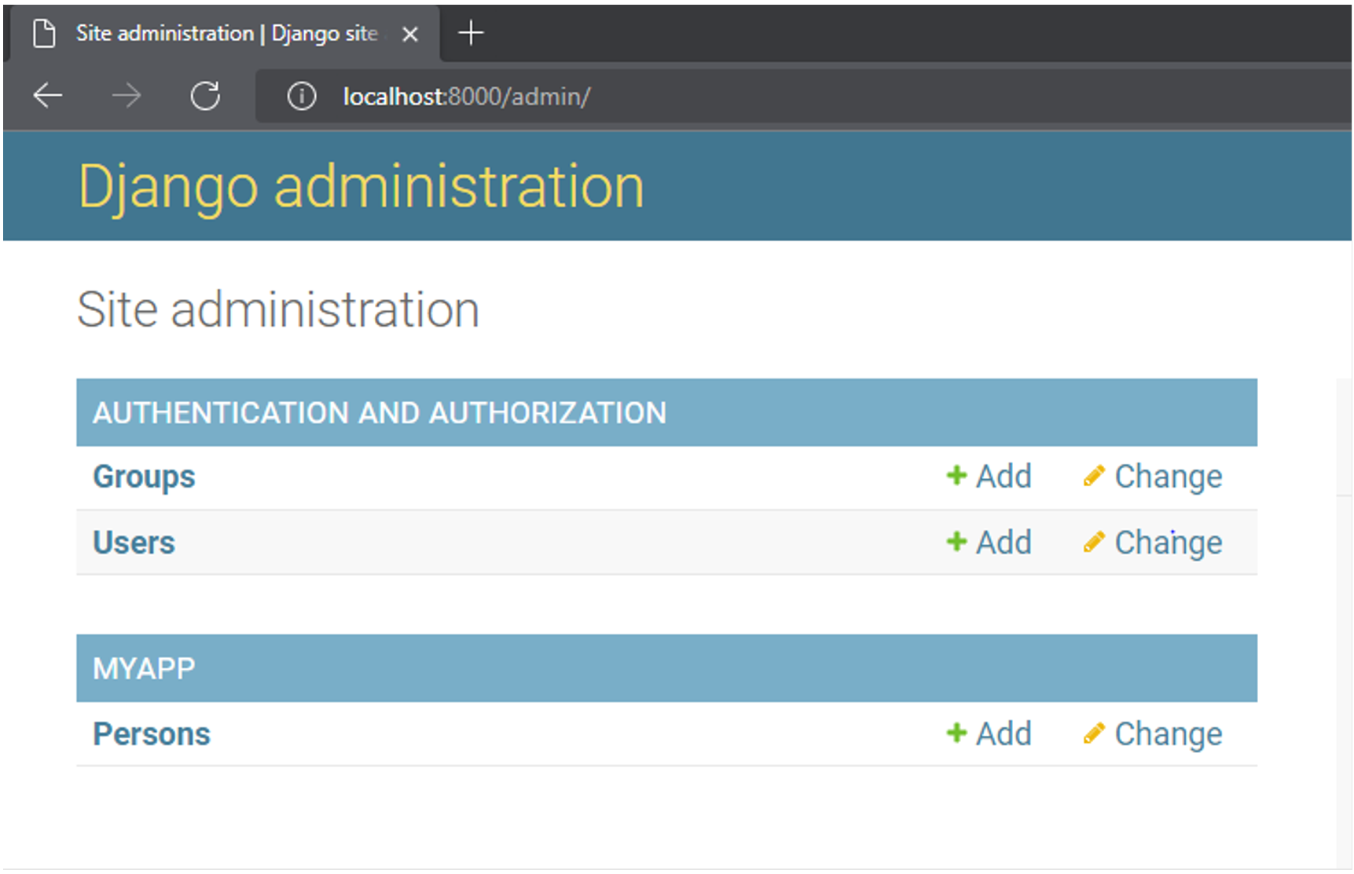This screenshot has height=874, width=1354.
Task: Open the Users model link
Action: [134, 543]
